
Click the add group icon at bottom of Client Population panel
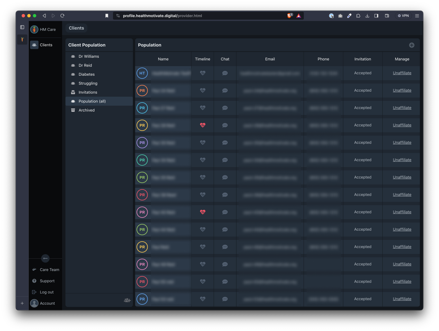[127, 300]
